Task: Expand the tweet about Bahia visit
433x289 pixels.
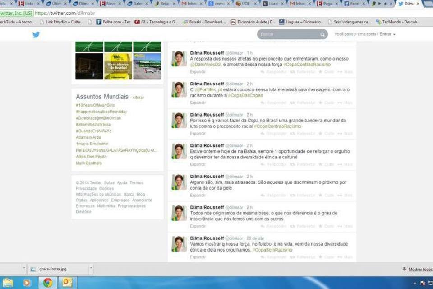Action: tap(198, 164)
